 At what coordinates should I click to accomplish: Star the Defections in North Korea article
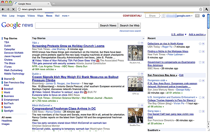click(x=200, y=44)
